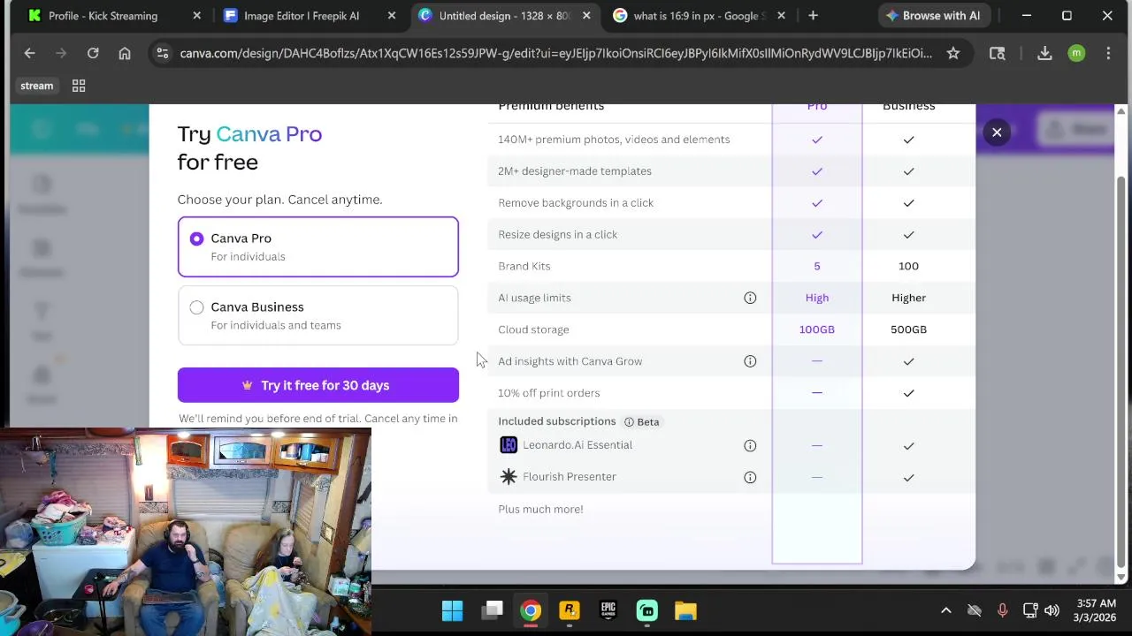Click the Browse with AI button
Viewport: 1132px width, 636px height.
click(x=933, y=16)
